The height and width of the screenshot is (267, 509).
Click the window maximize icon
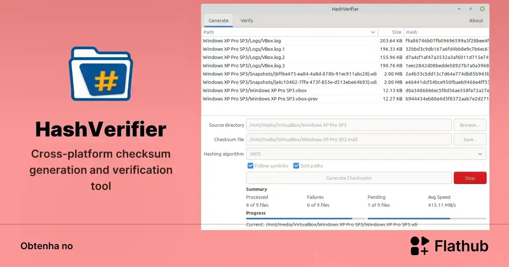[x=471, y=9]
